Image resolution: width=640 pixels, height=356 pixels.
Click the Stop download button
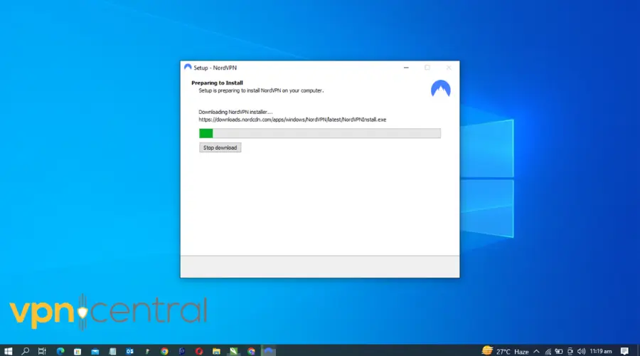[220, 147]
